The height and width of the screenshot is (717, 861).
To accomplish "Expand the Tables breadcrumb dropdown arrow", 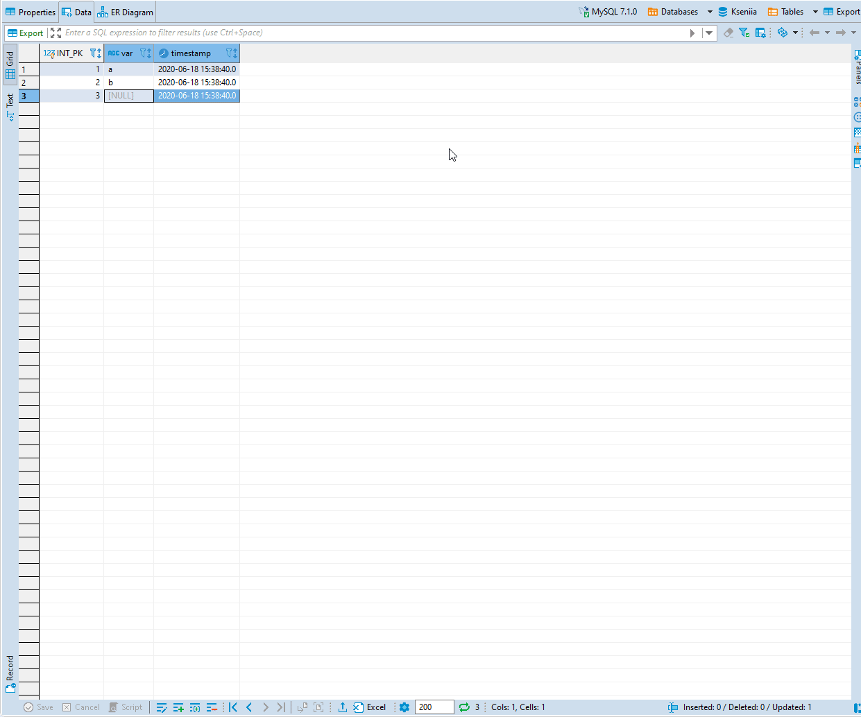I will coord(815,12).
